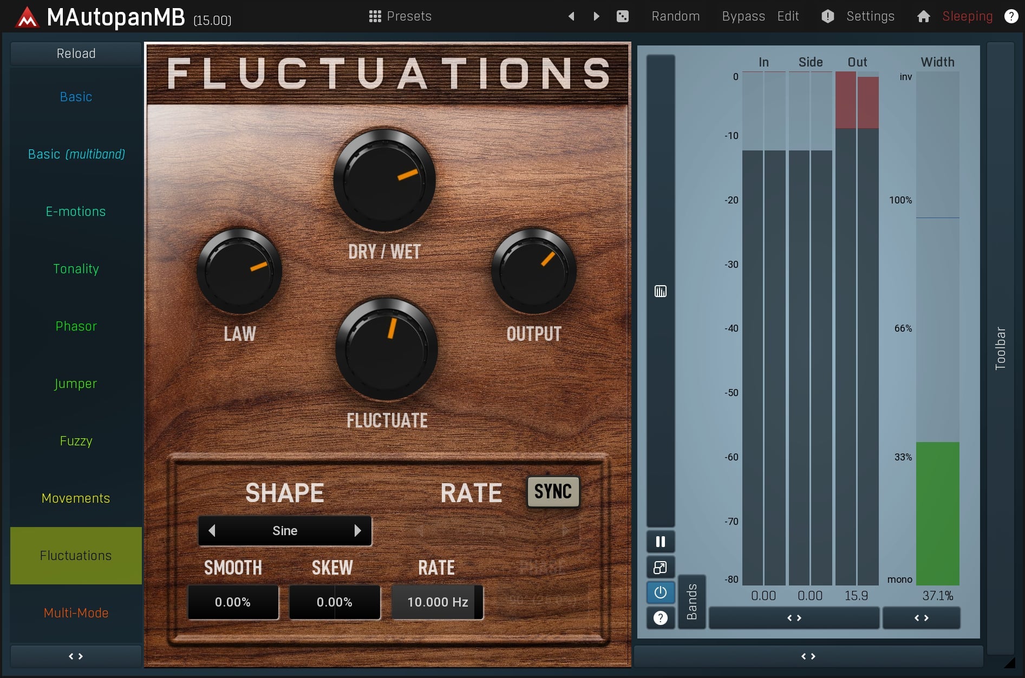Click the MAutopanMB title text
This screenshot has height=678, width=1025.
coord(116,17)
